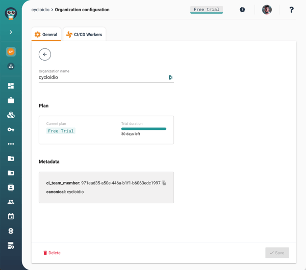Click the Free trial badge in header

pyautogui.click(x=207, y=10)
